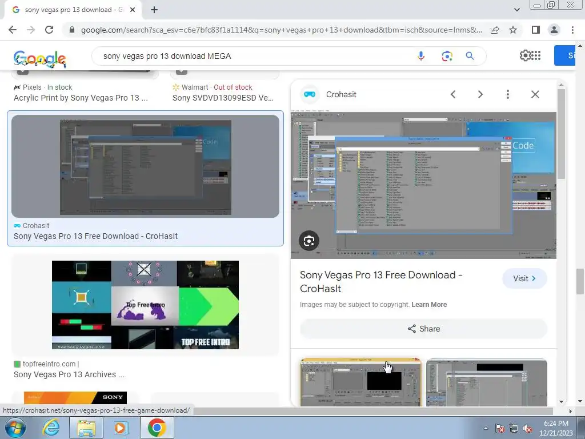Open the Chrome profile avatar
Viewport: 585px width, 439px height.
pos(554,30)
